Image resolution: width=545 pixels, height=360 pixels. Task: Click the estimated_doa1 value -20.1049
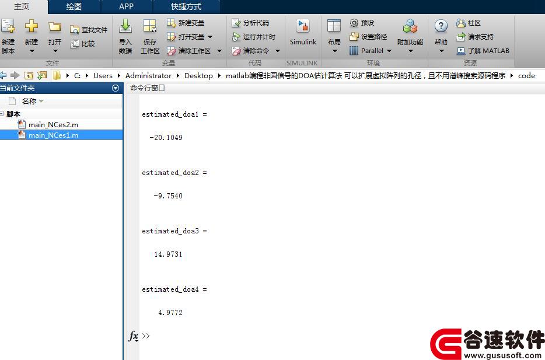click(x=166, y=138)
